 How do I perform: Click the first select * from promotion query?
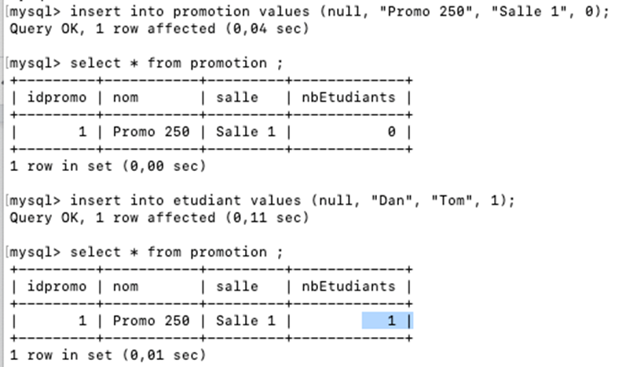click(x=176, y=64)
